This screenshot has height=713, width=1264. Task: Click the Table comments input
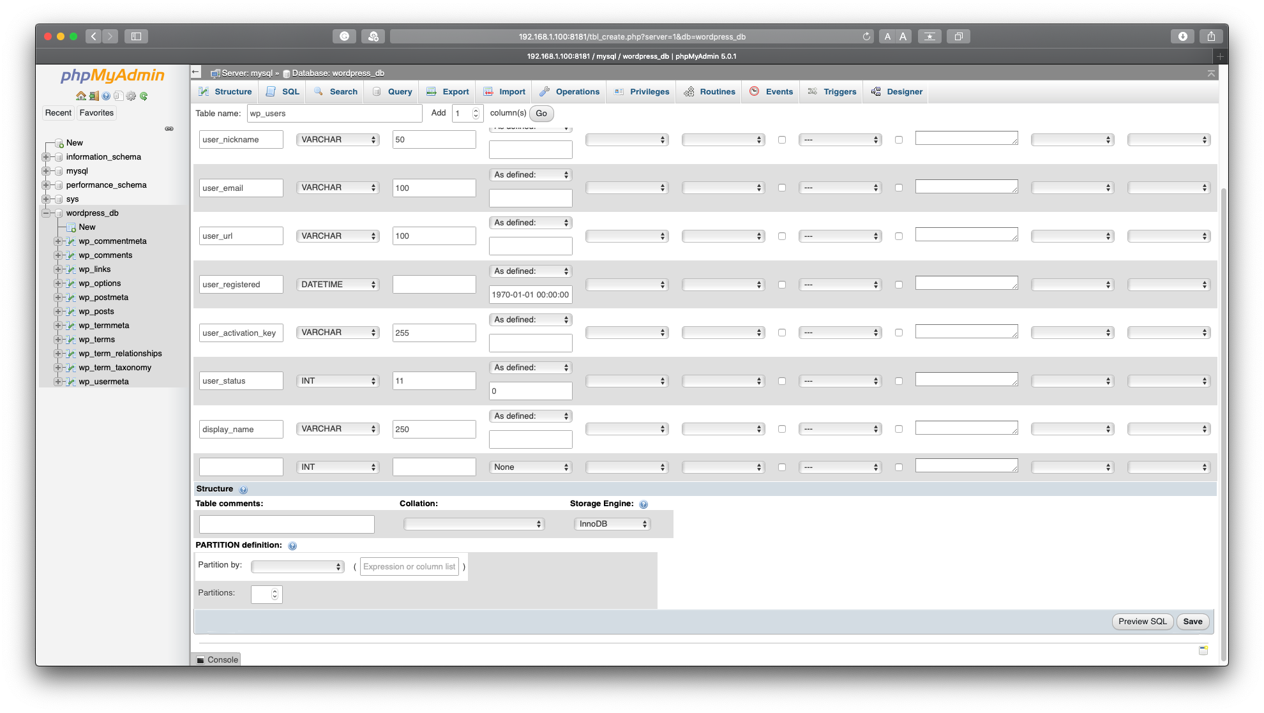click(287, 525)
